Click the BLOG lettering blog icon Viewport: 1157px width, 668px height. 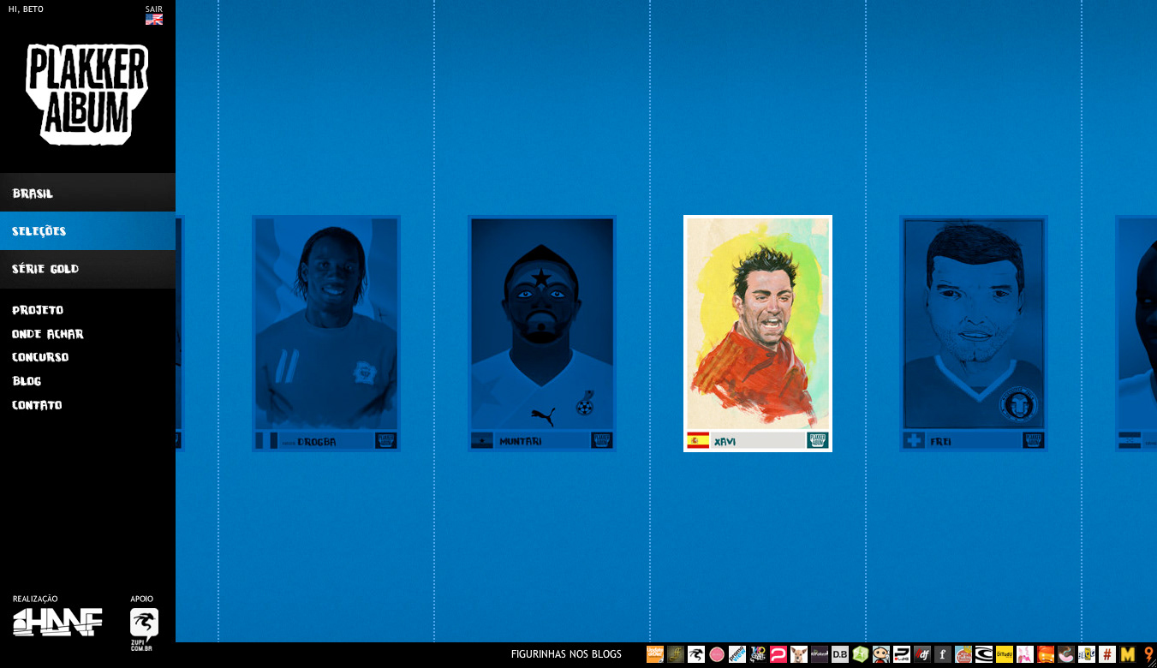pyautogui.click(x=1087, y=654)
